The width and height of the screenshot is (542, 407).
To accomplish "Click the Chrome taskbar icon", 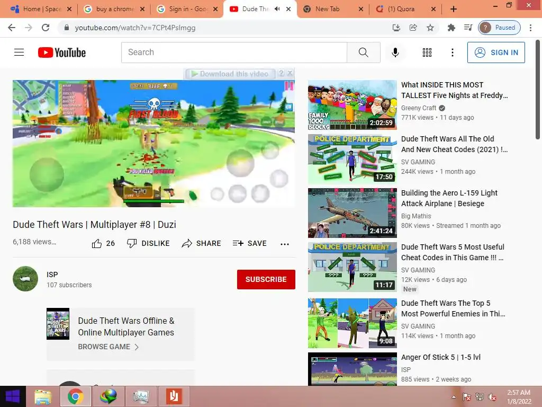I will [x=76, y=396].
